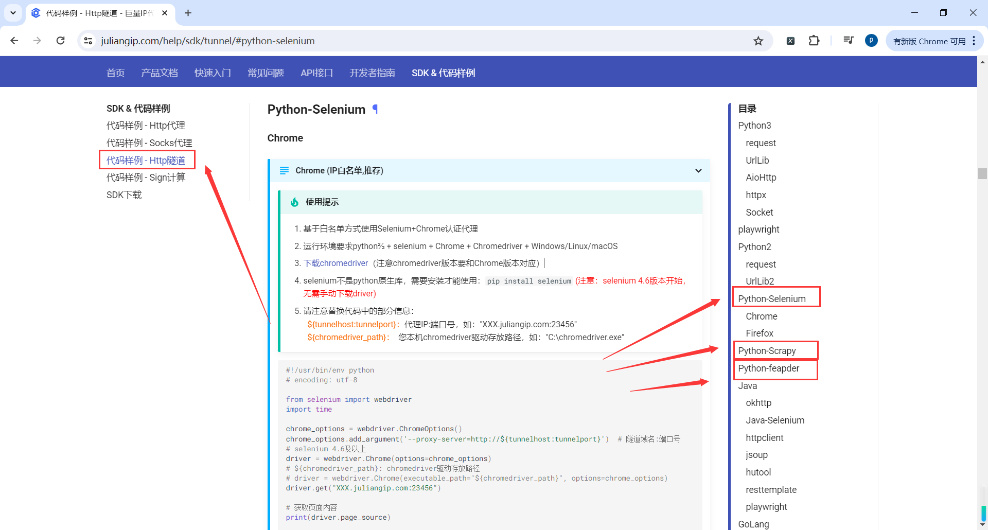Open 常见问题 in the top navigation
The height and width of the screenshot is (530, 988).
266,73
